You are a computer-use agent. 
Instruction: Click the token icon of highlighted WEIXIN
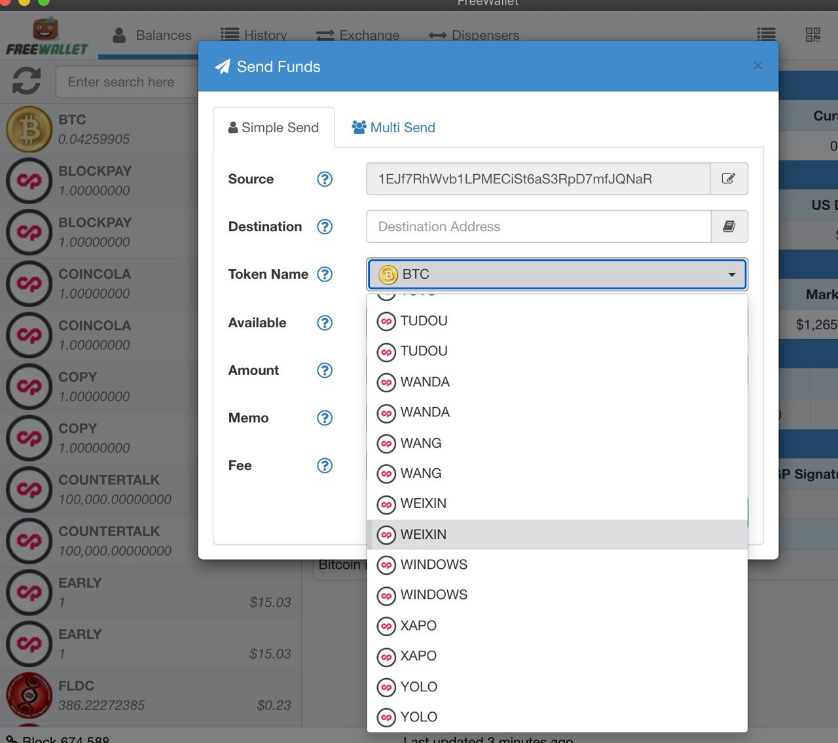point(387,535)
